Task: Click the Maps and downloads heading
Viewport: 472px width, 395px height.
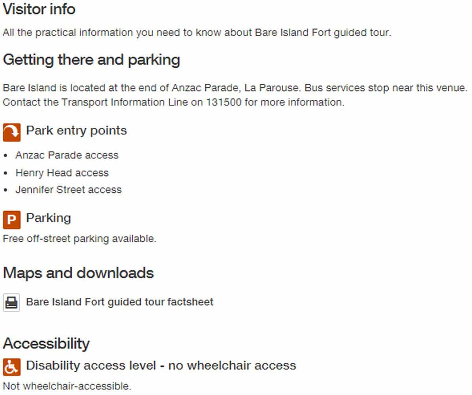Action: 78,273
